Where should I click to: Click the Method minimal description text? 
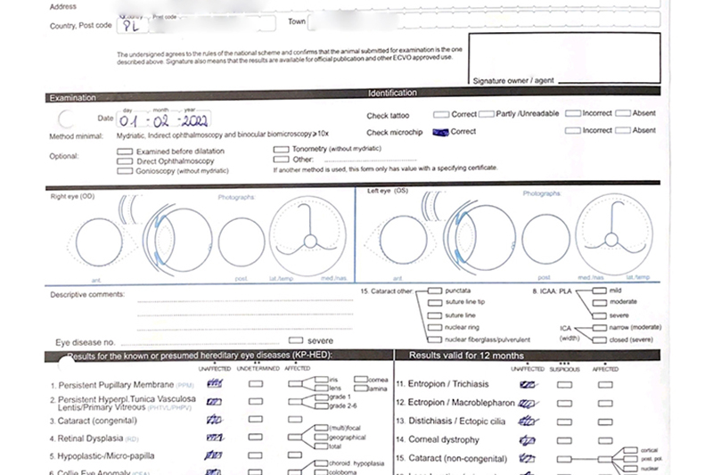click(x=222, y=135)
